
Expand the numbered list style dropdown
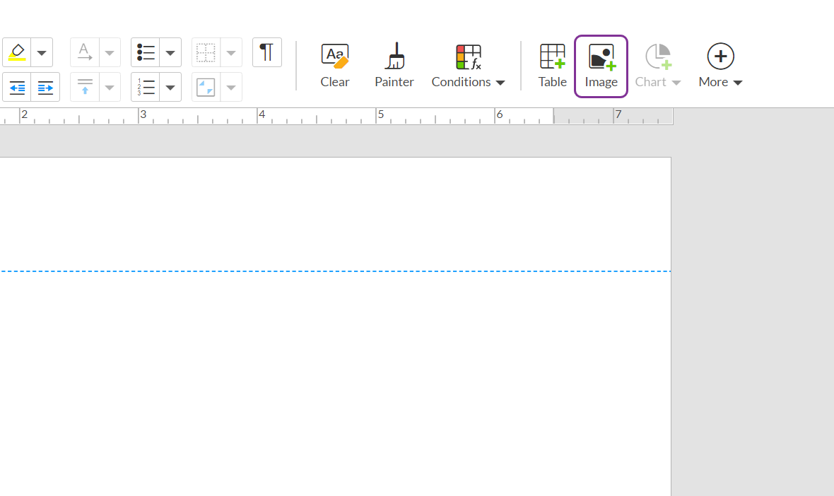[x=170, y=88]
